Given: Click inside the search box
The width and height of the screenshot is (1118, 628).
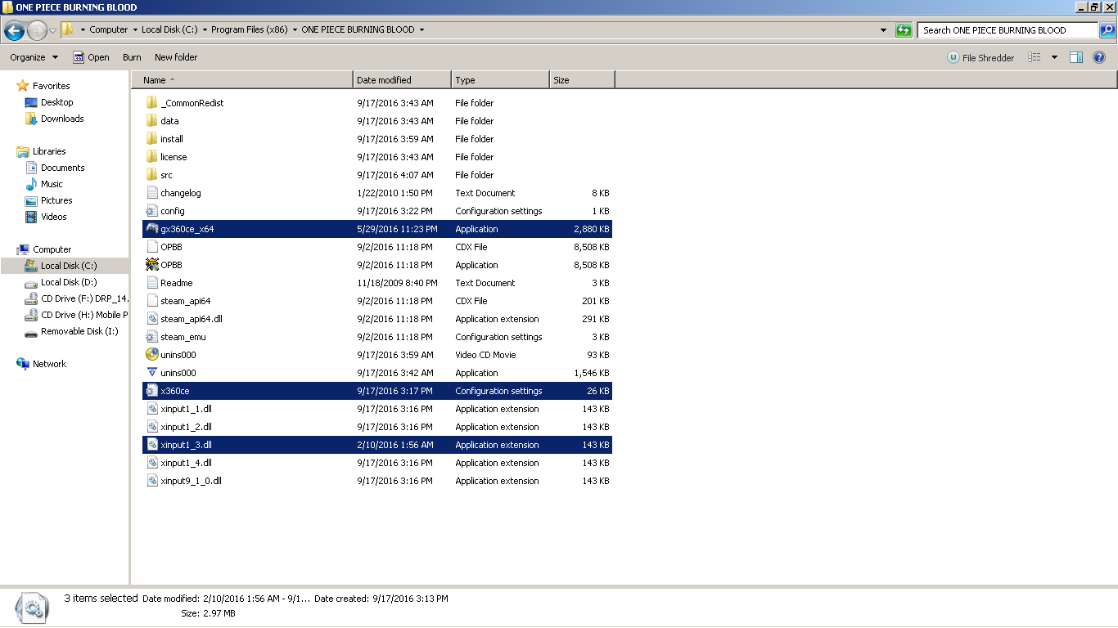Looking at the screenshot, I should (1008, 30).
